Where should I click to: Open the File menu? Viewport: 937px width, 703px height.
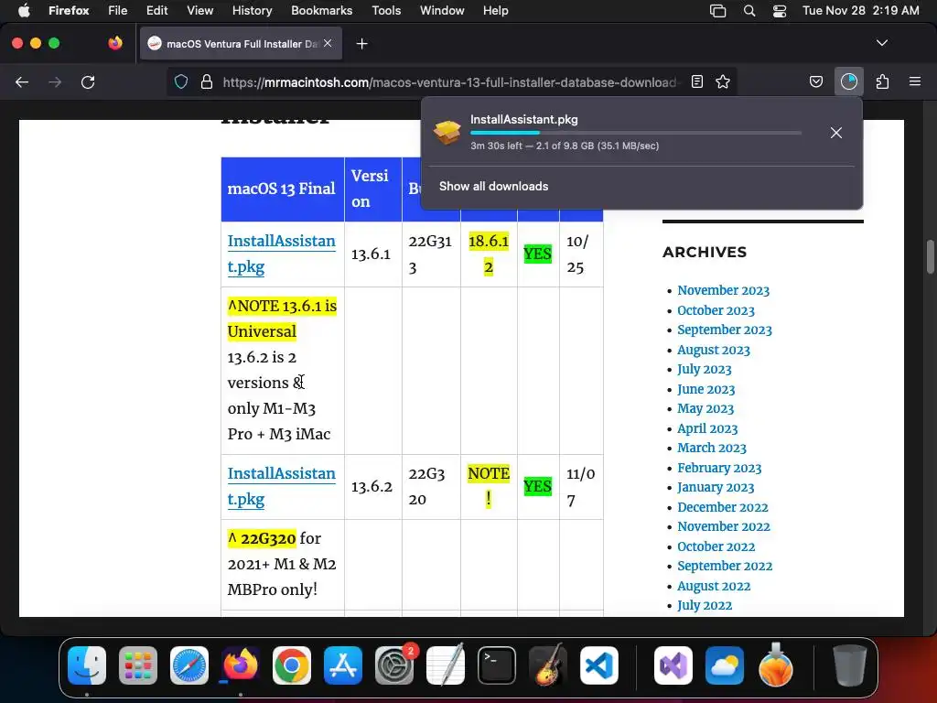(117, 10)
